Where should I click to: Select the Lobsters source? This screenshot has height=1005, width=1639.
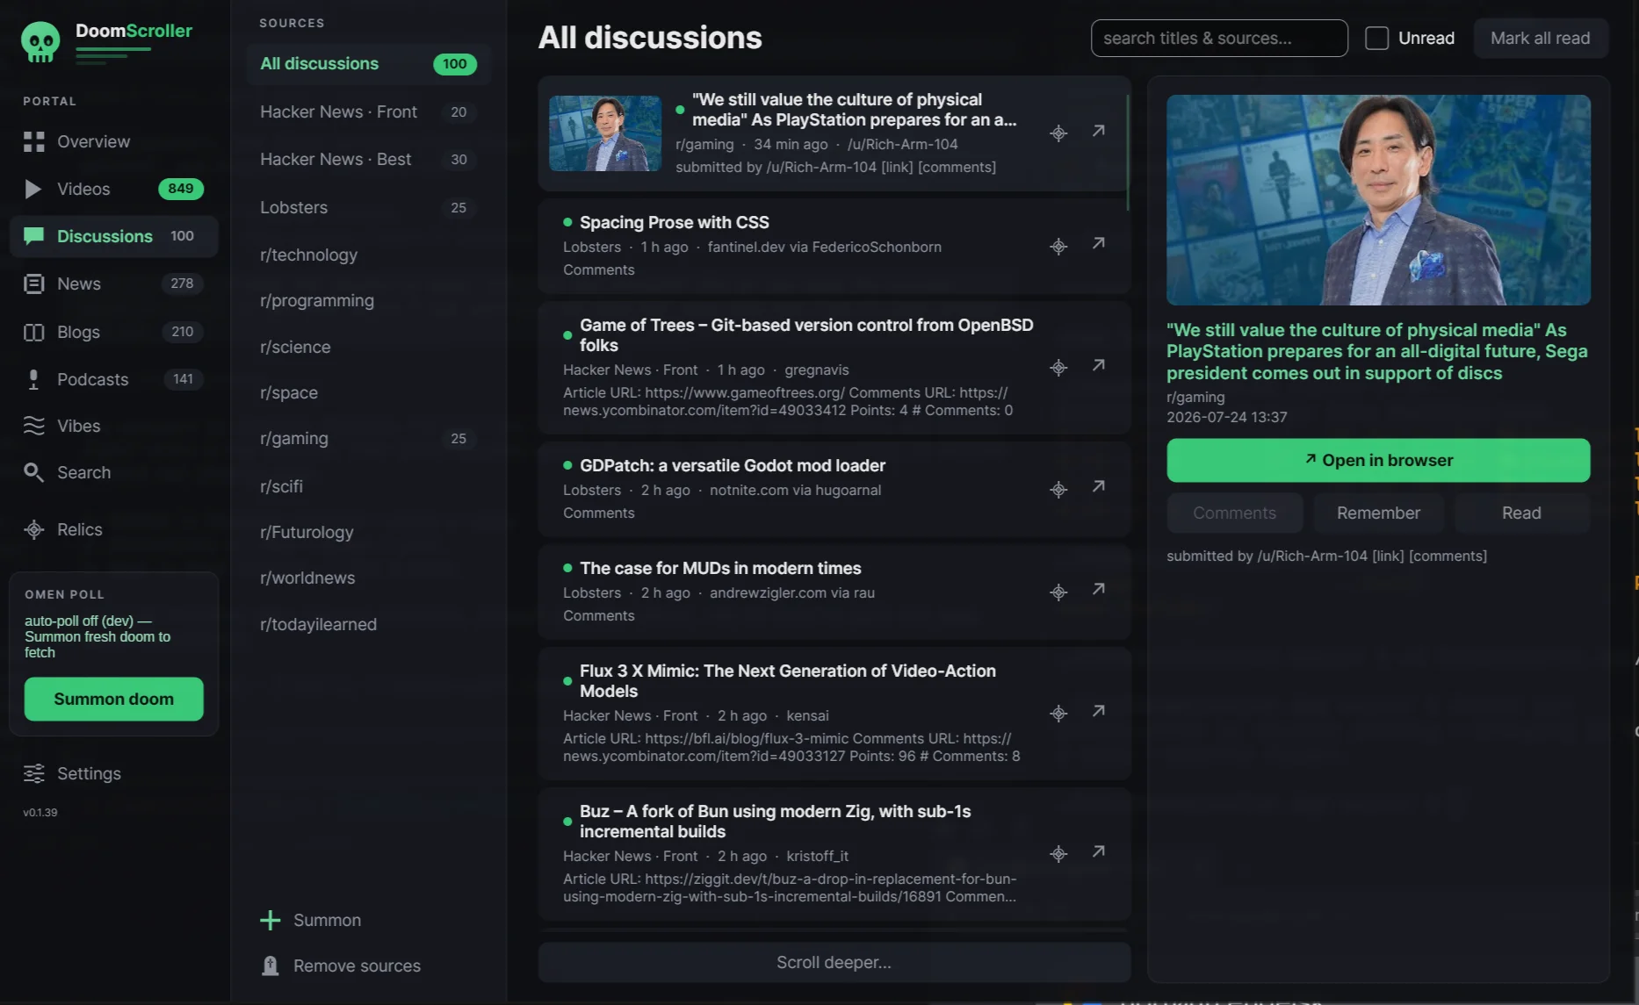tap(368, 207)
